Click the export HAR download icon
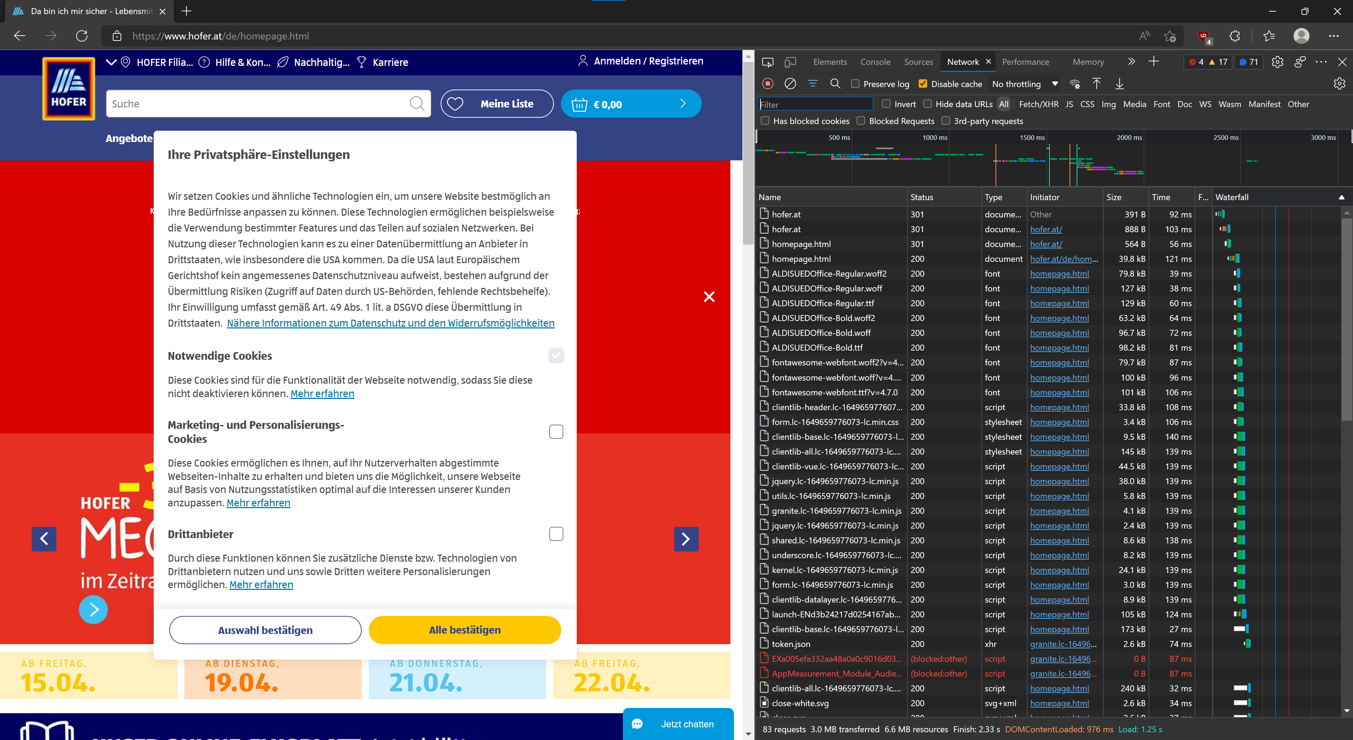This screenshot has width=1353, height=740. click(x=1119, y=84)
